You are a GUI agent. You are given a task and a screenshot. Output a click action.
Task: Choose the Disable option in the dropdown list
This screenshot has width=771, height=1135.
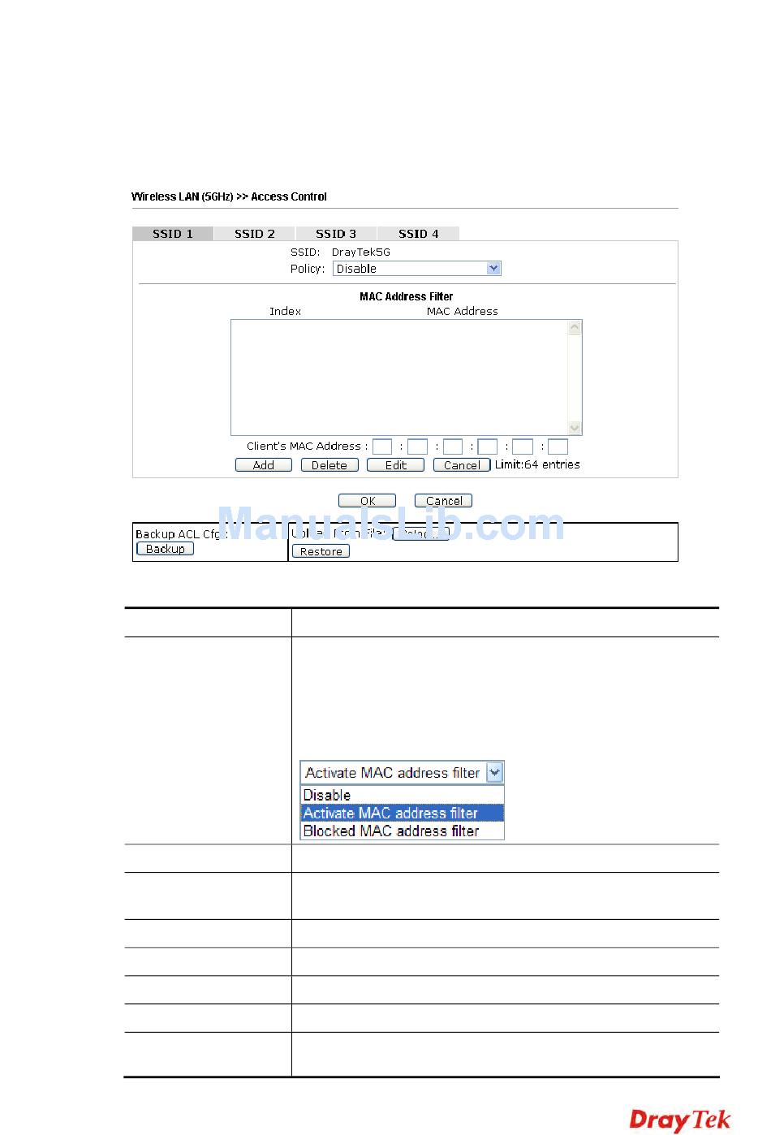point(403,796)
